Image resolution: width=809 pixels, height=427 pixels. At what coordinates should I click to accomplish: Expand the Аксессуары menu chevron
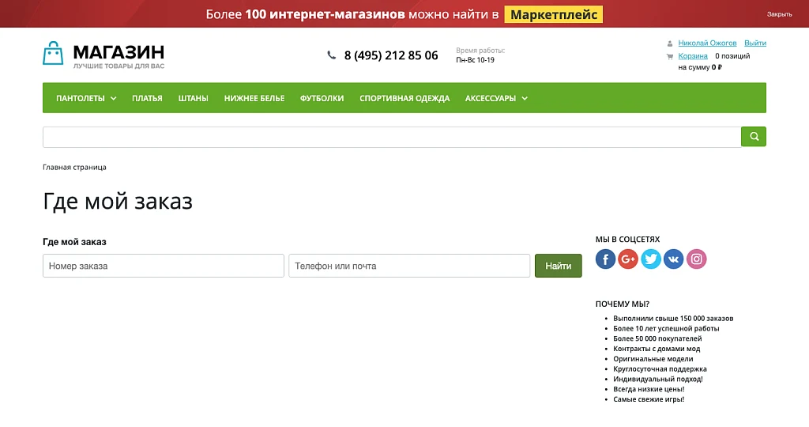click(525, 98)
